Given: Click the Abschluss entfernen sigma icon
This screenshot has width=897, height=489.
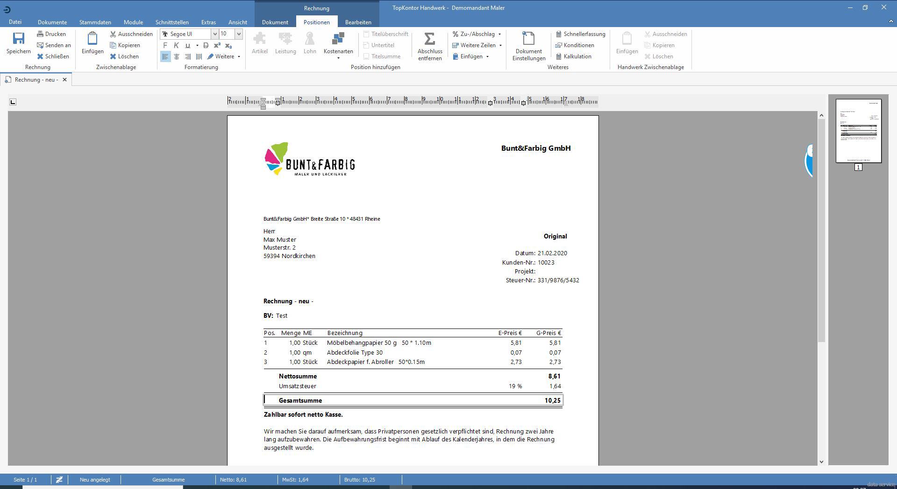Looking at the screenshot, I should pyautogui.click(x=429, y=39).
